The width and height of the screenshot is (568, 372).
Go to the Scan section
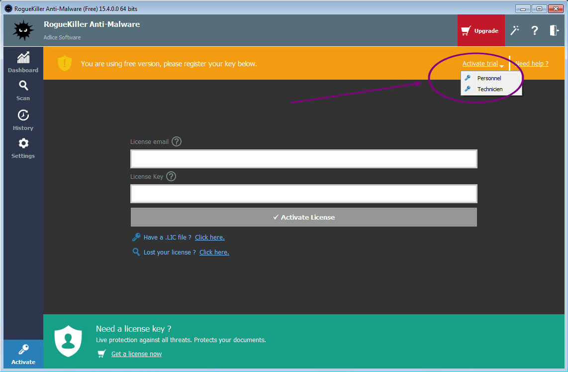(x=23, y=90)
